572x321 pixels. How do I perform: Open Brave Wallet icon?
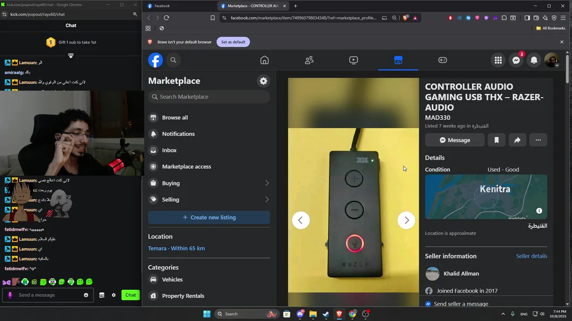[x=536, y=18]
